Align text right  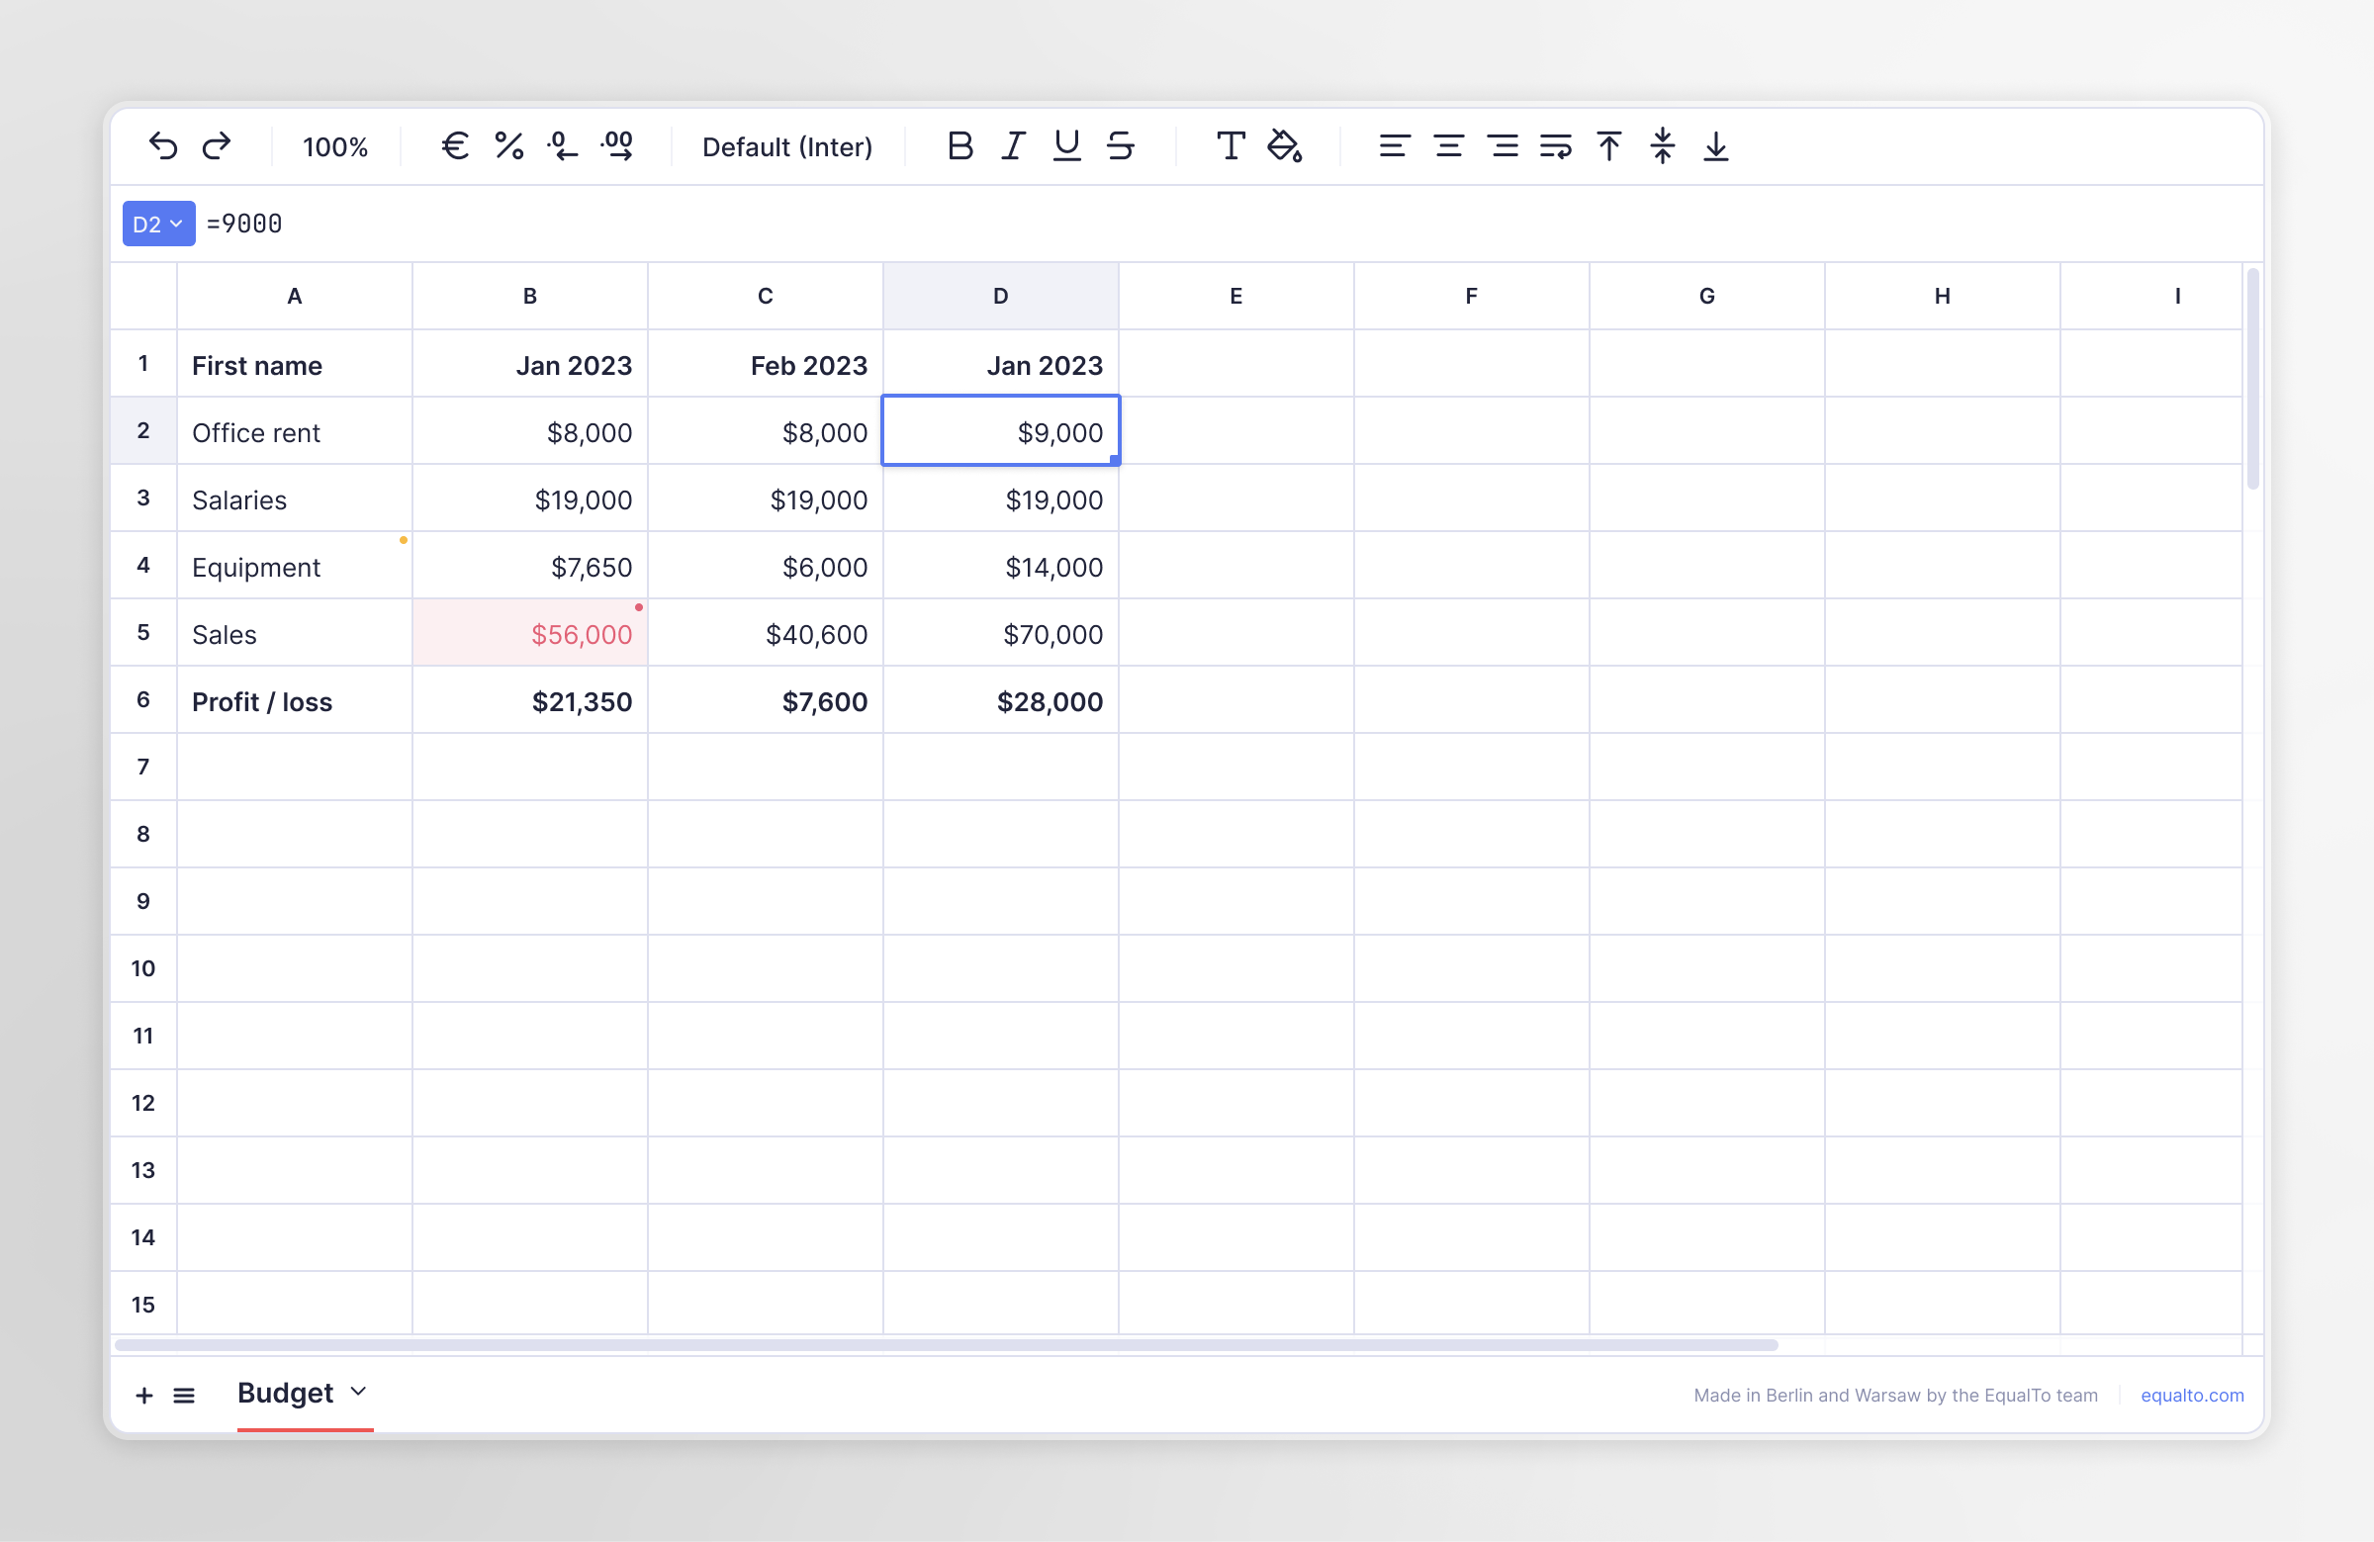click(x=1503, y=146)
